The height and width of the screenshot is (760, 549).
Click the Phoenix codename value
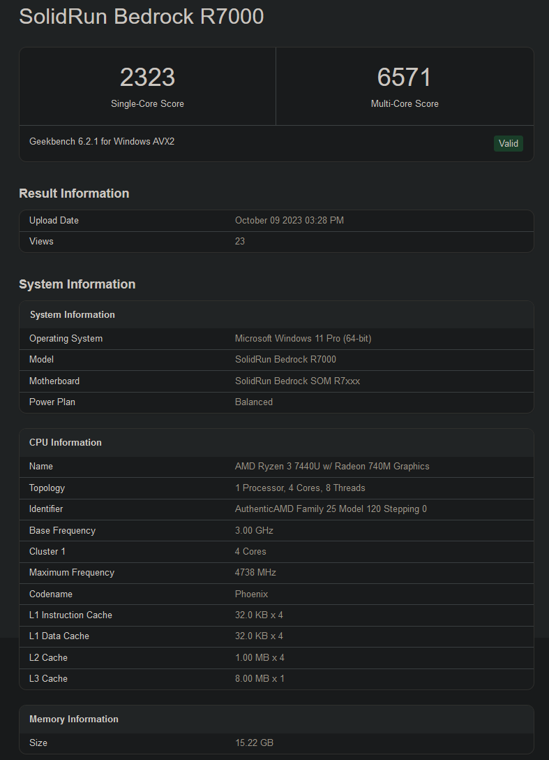pyautogui.click(x=251, y=594)
